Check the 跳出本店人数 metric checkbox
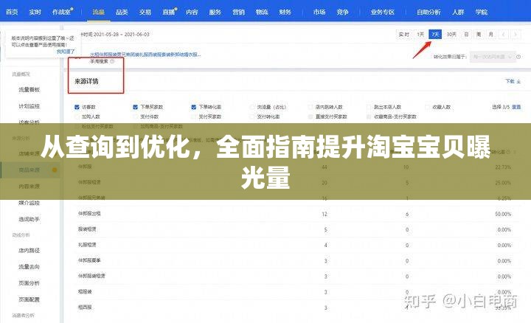Image resolution: width=531 pixels, height=323 pixels. click(x=369, y=107)
